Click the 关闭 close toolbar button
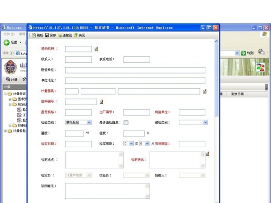 (x=80, y=35)
